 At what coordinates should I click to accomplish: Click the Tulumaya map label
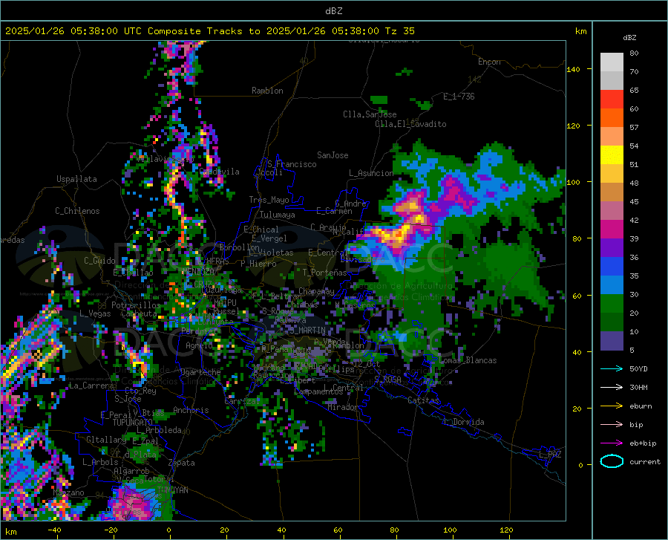point(277,215)
